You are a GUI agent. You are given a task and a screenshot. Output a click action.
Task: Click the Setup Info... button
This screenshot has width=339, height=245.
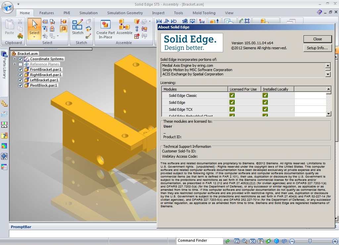317,48
